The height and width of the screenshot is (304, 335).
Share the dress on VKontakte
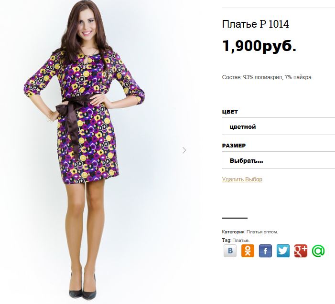(x=230, y=251)
